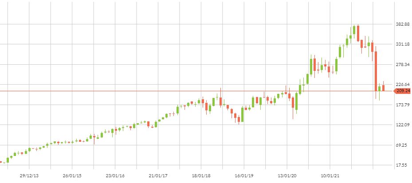The height and width of the screenshot is (183, 412).
Task: Click the 18/01/18 date label
Action: click(x=201, y=176)
